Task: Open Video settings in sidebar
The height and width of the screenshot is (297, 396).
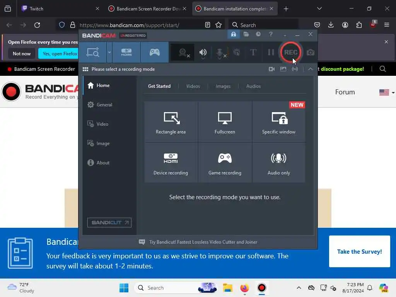Action: click(109, 124)
